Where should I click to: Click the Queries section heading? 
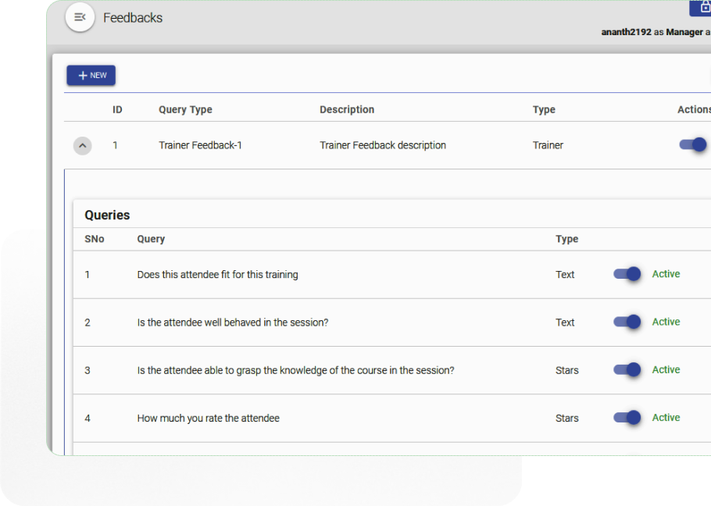point(107,215)
